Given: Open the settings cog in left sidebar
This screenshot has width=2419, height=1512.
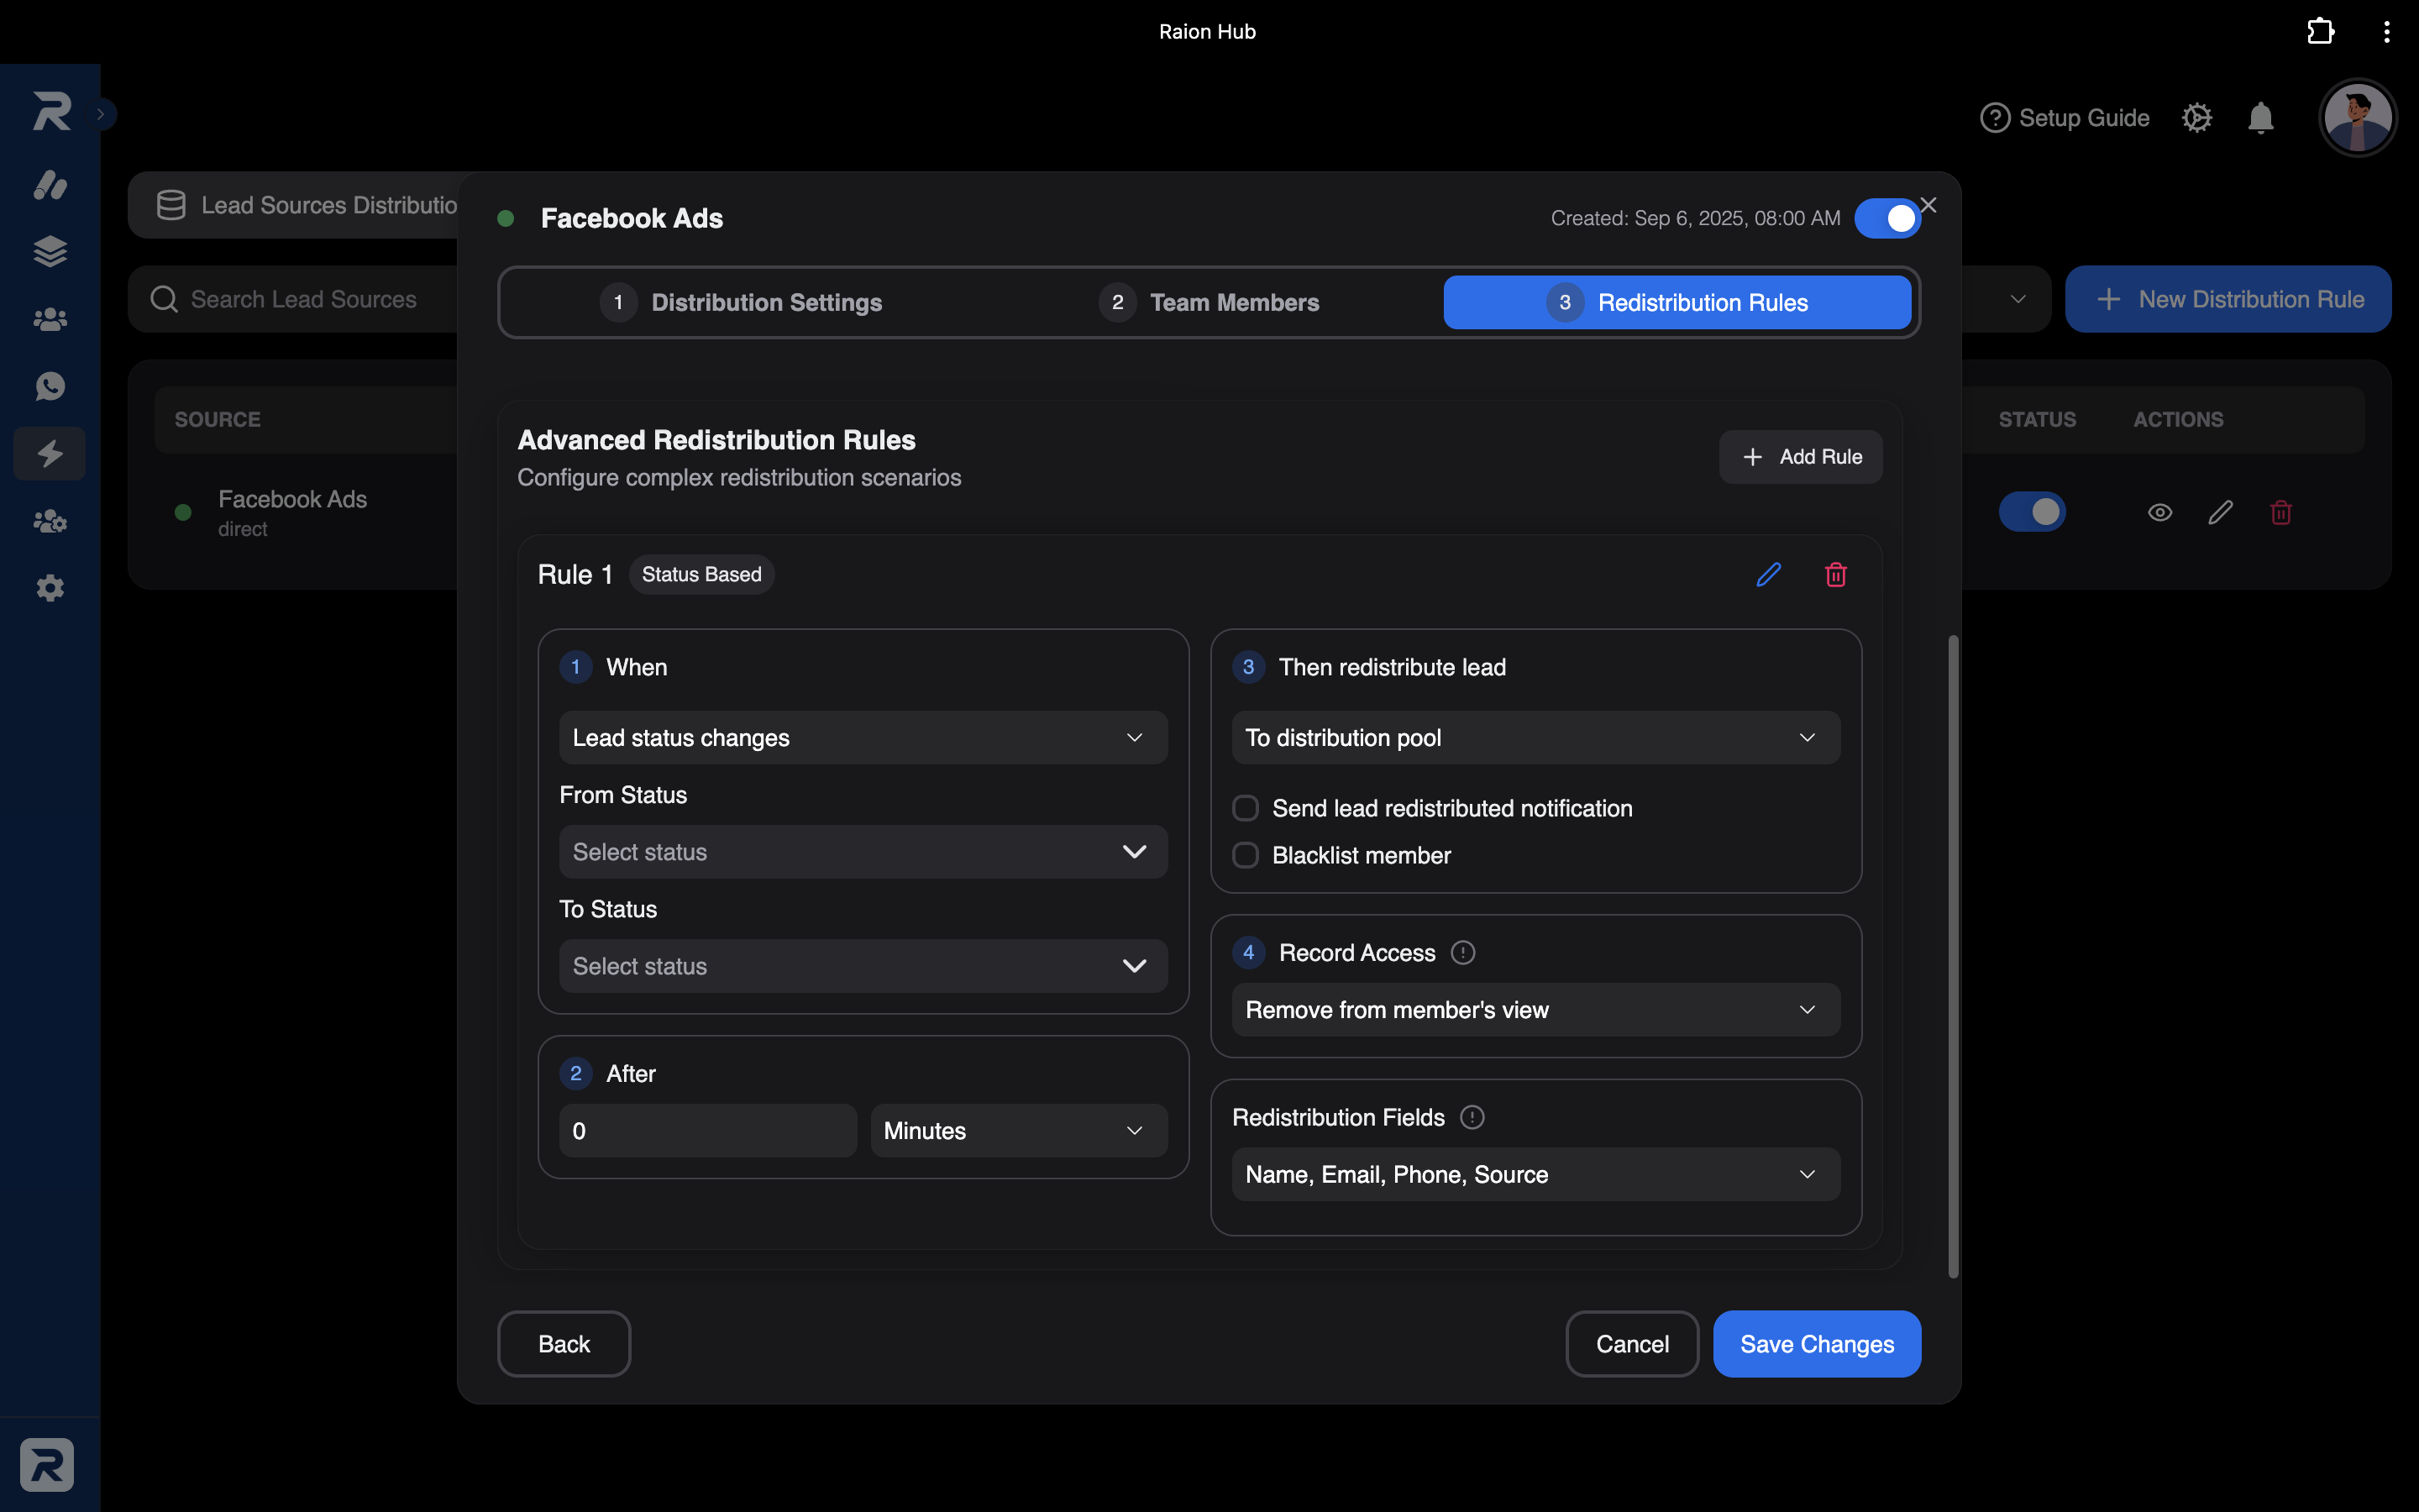Looking at the screenshot, I should 50,588.
